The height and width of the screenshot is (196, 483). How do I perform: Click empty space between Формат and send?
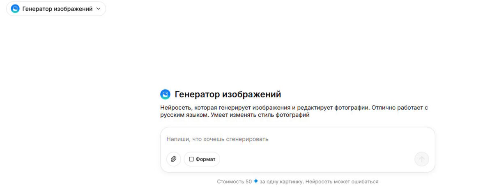coord(316,159)
